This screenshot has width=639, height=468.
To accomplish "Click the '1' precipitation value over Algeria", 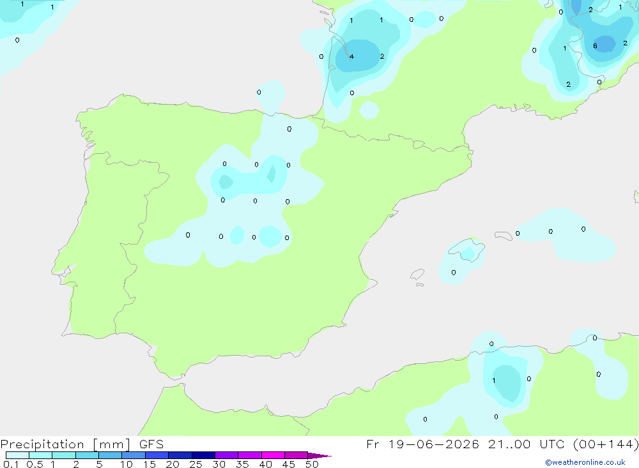I will click(x=493, y=381).
